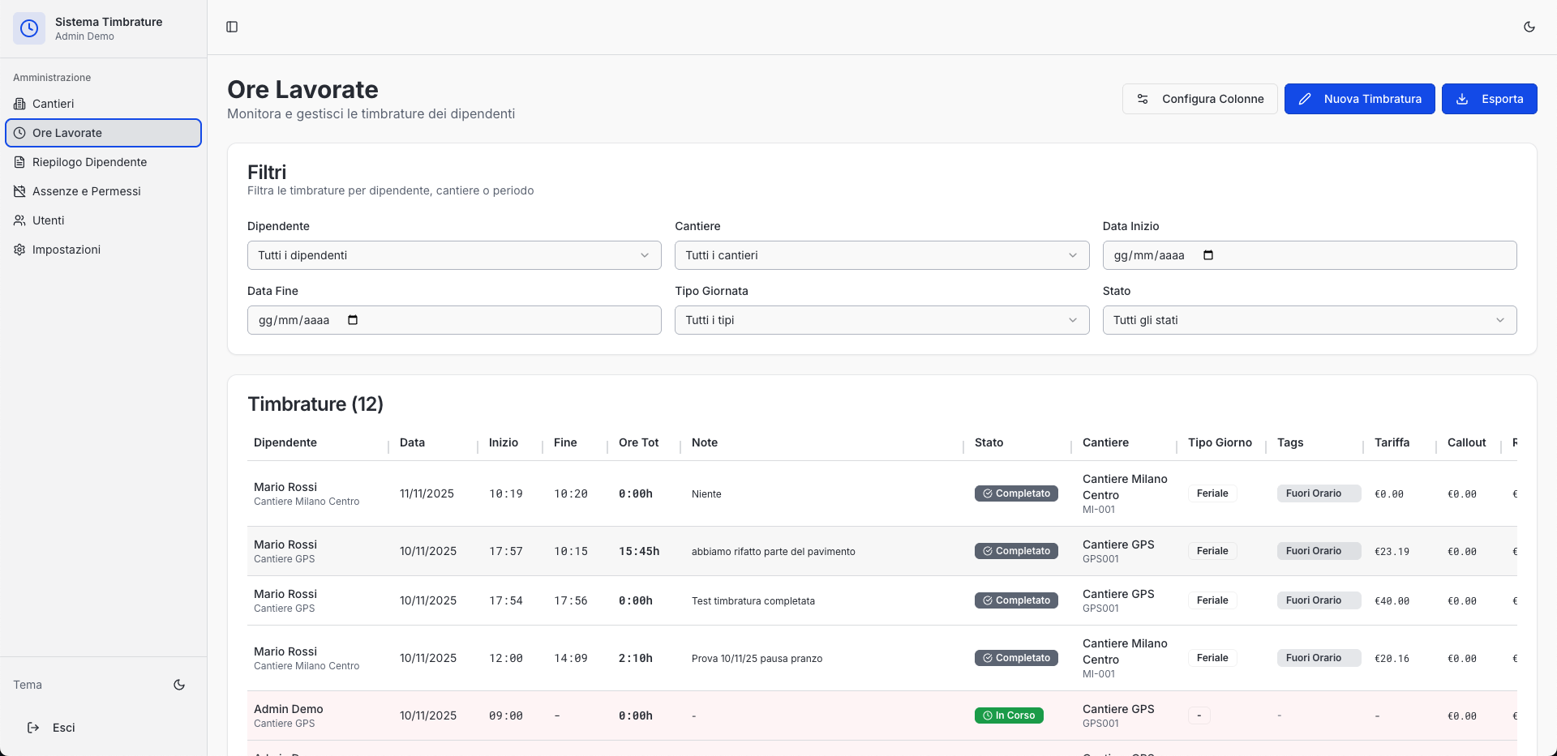
Task: Expand the Tutti i cantieri selector
Action: pos(881,255)
